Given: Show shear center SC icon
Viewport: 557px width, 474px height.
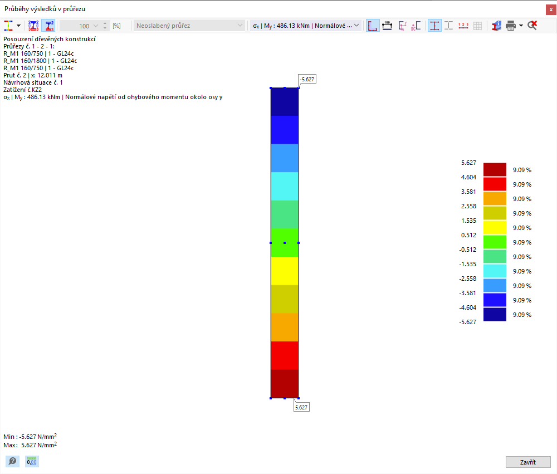Looking at the screenshot, I should (416, 26).
